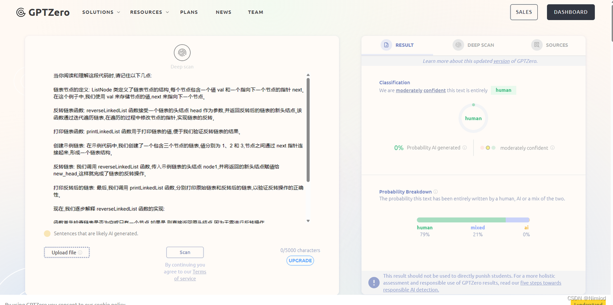This screenshot has width=613, height=305.
Task: Click the SOURCES tab magnifier icon
Action: click(537, 45)
